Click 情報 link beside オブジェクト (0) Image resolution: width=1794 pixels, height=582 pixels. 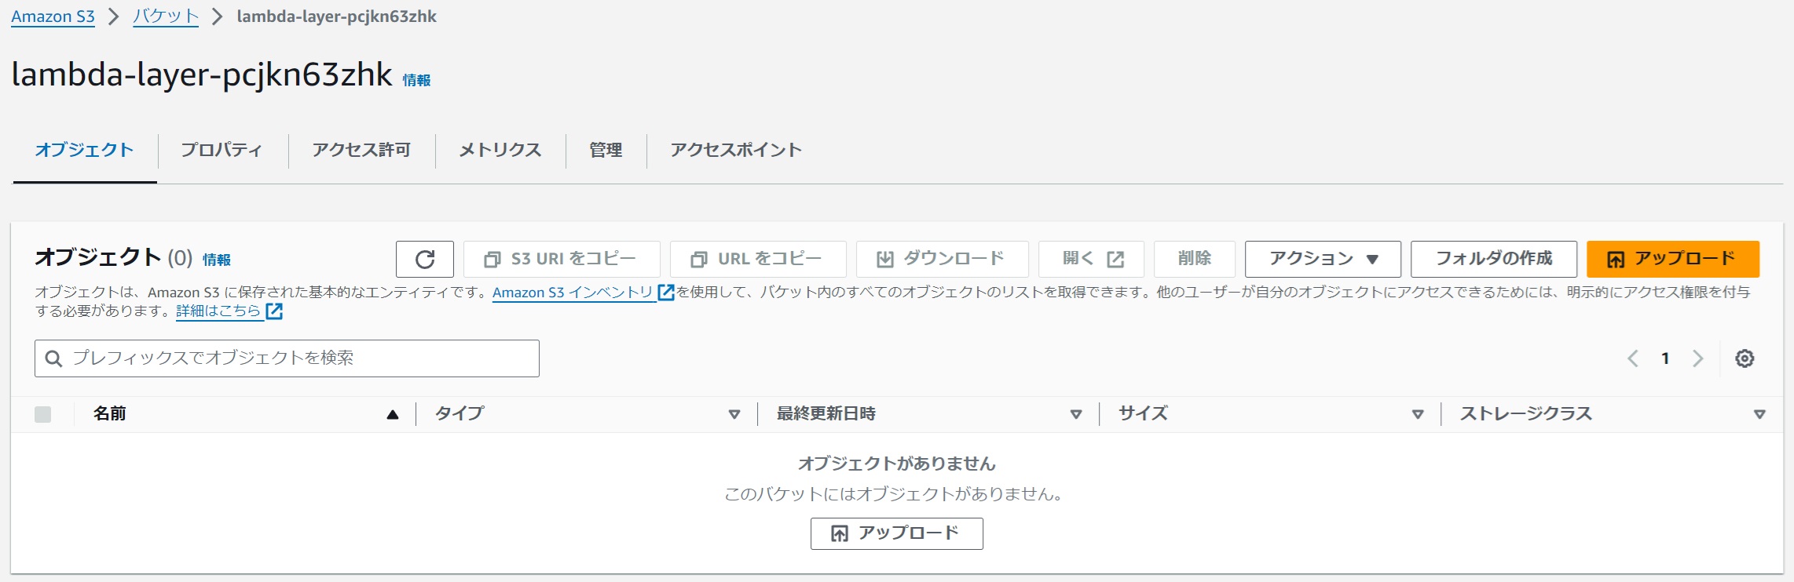[217, 260]
